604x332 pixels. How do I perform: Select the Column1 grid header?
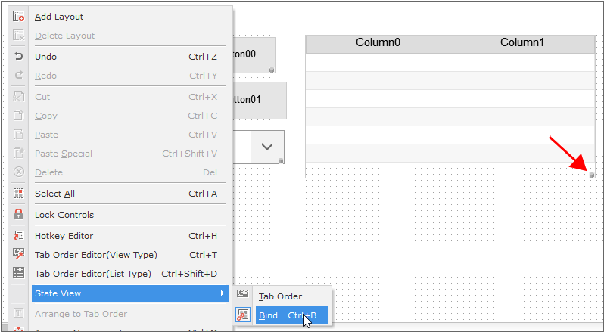click(522, 43)
